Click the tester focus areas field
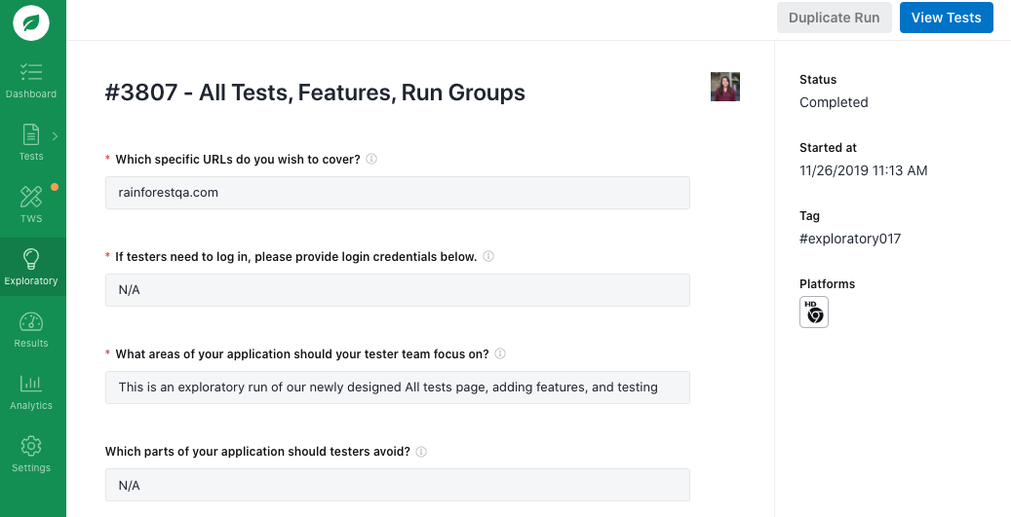Viewport: 1011px width, 517px height. pos(397,388)
